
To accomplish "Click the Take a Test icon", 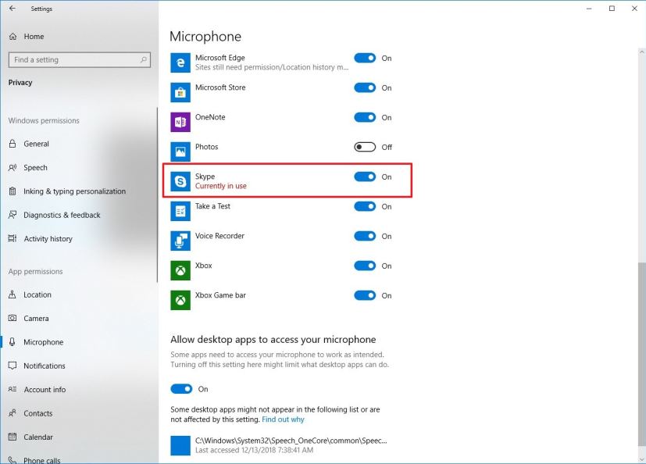I will coord(180,211).
